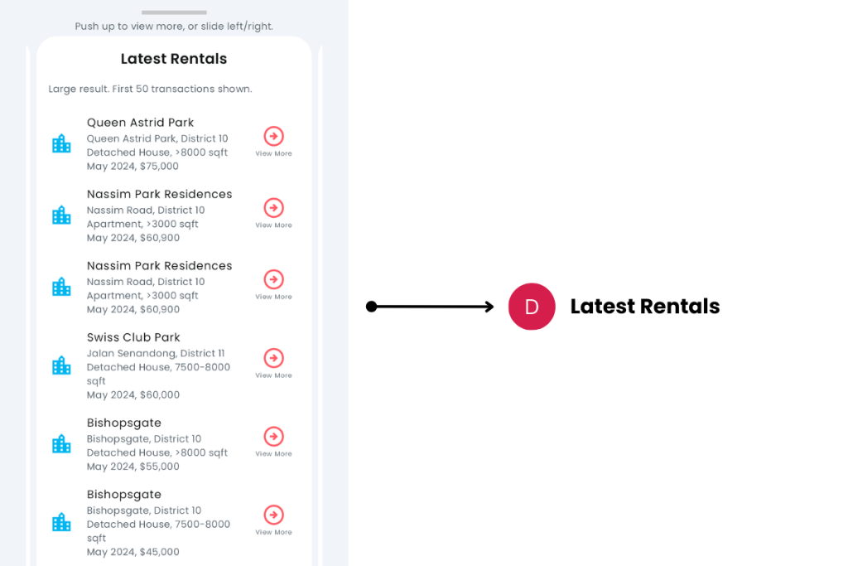Open View More for the $55,000 Bishopsgate rental
This screenshot has height=566, width=848.
point(273,437)
